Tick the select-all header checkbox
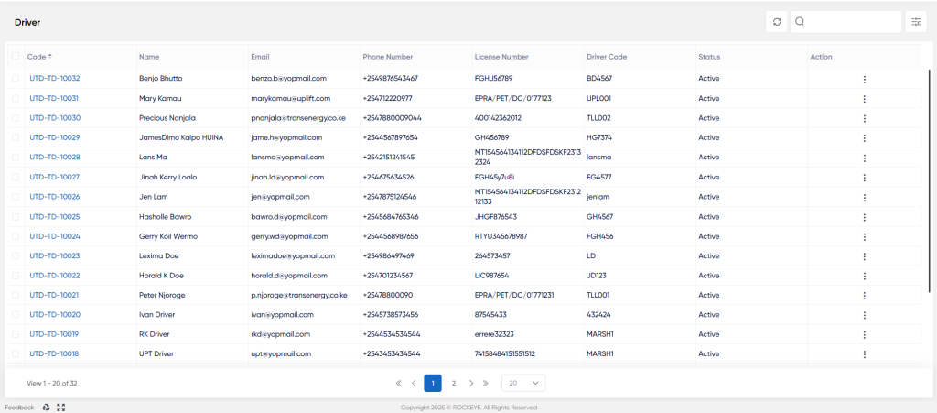 [16, 56]
